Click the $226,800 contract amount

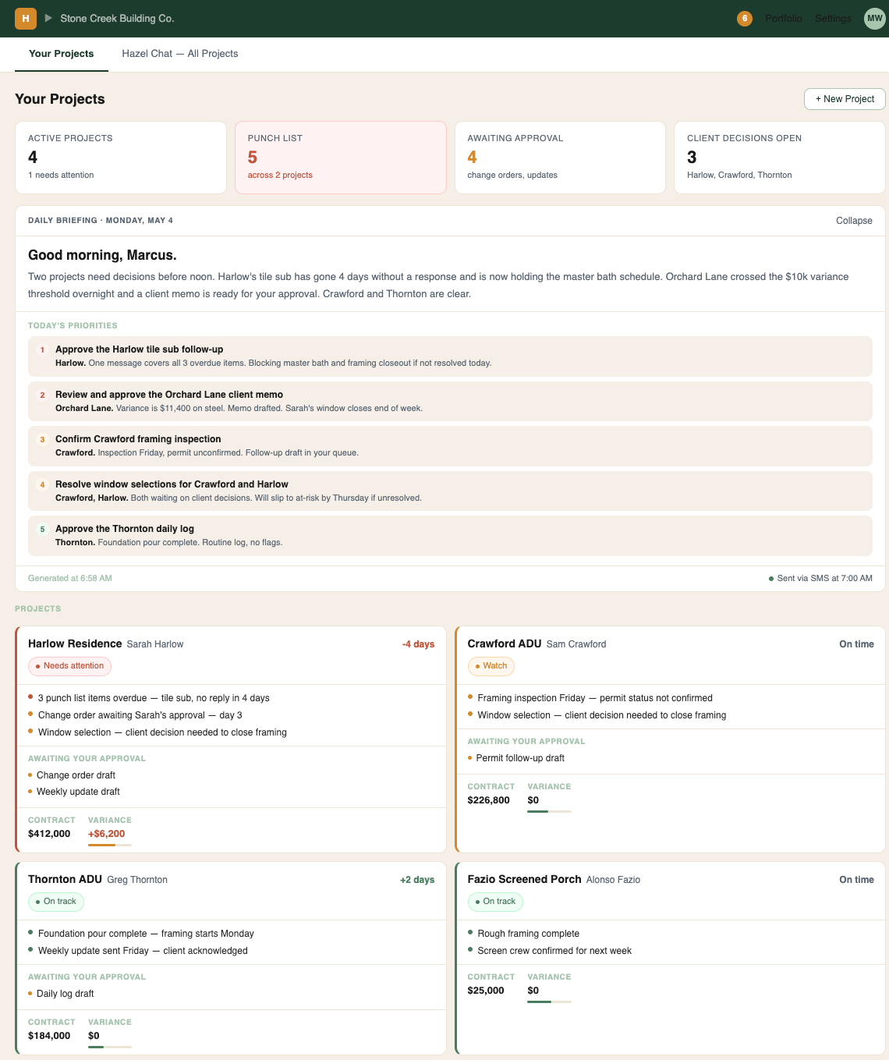(x=489, y=800)
